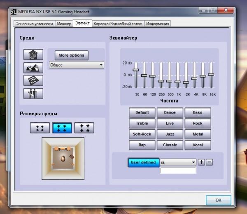Open Караоке/Волшебный голос tab

click(x=118, y=24)
